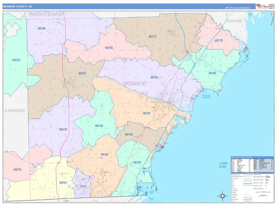Click the ZIP code label 48161
Image resolution: width=277 pixels, height=207 pixels.
click(x=147, y=113)
